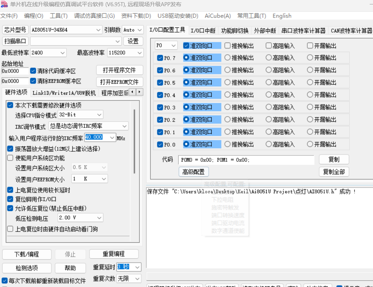
Task: Open 串口波特率计算器 tab
Action: click(303, 31)
